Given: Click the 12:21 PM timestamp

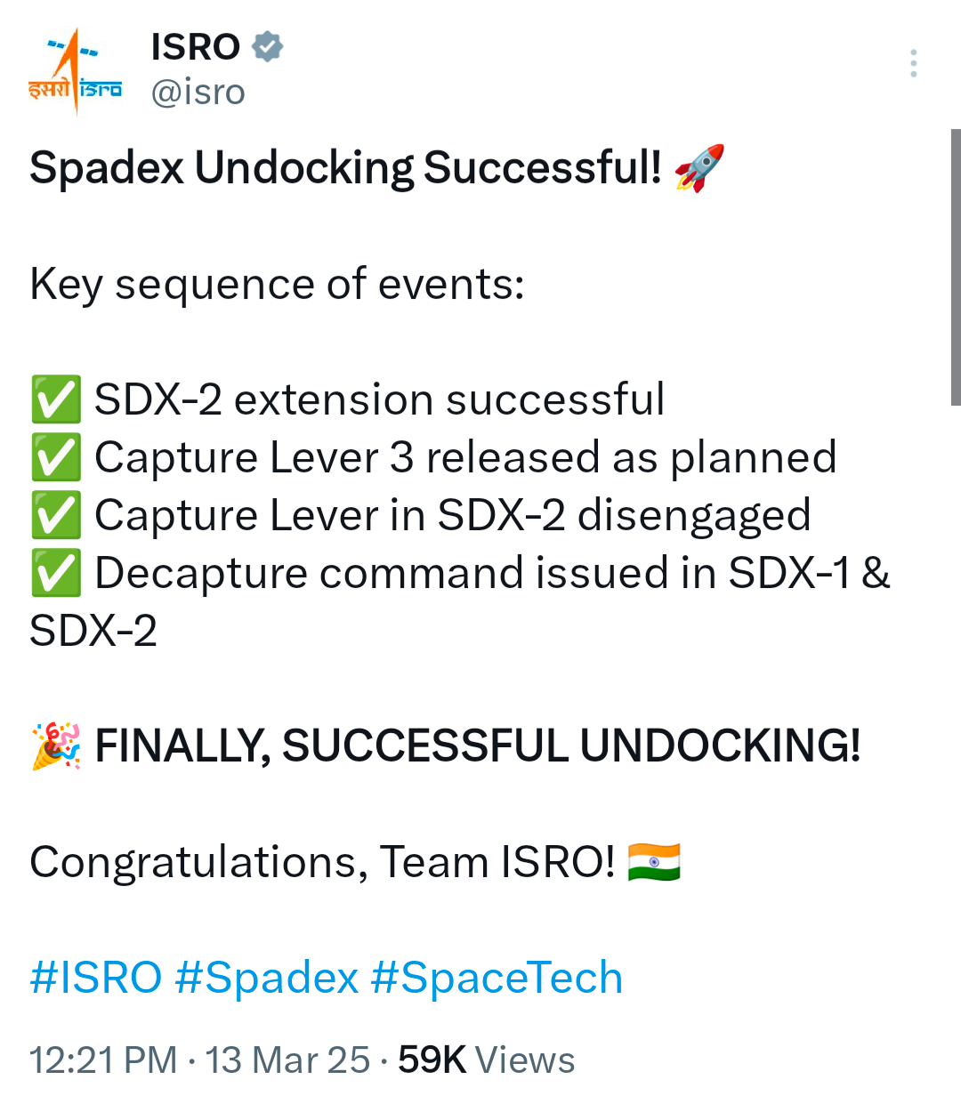Looking at the screenshot, I should pos(103,1060).
